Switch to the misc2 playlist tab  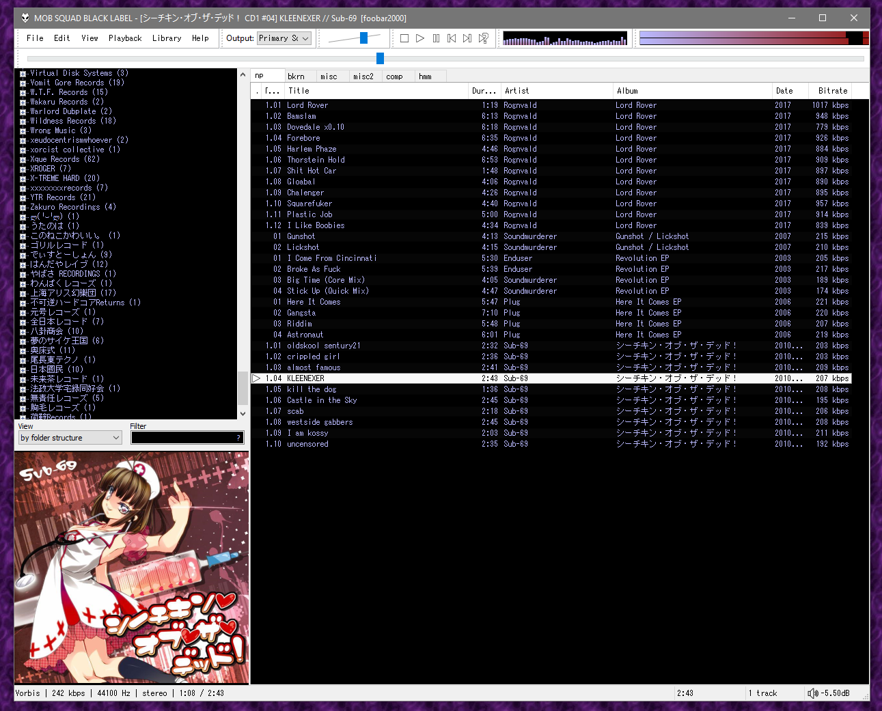point(366,76)
